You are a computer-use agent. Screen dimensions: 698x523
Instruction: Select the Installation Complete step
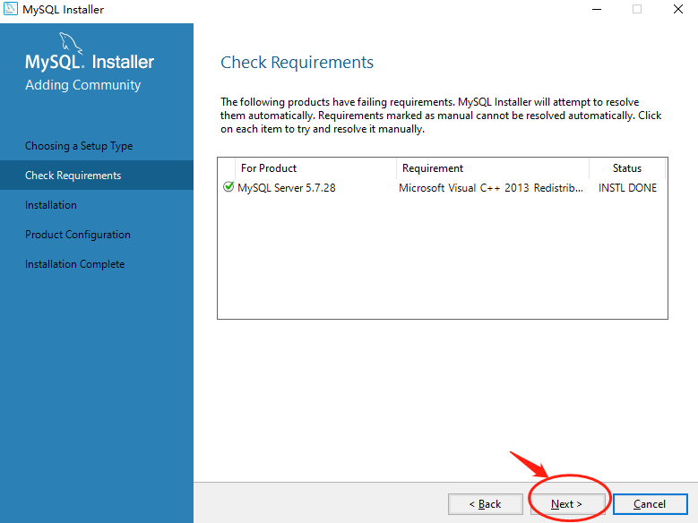click(74, 264)
